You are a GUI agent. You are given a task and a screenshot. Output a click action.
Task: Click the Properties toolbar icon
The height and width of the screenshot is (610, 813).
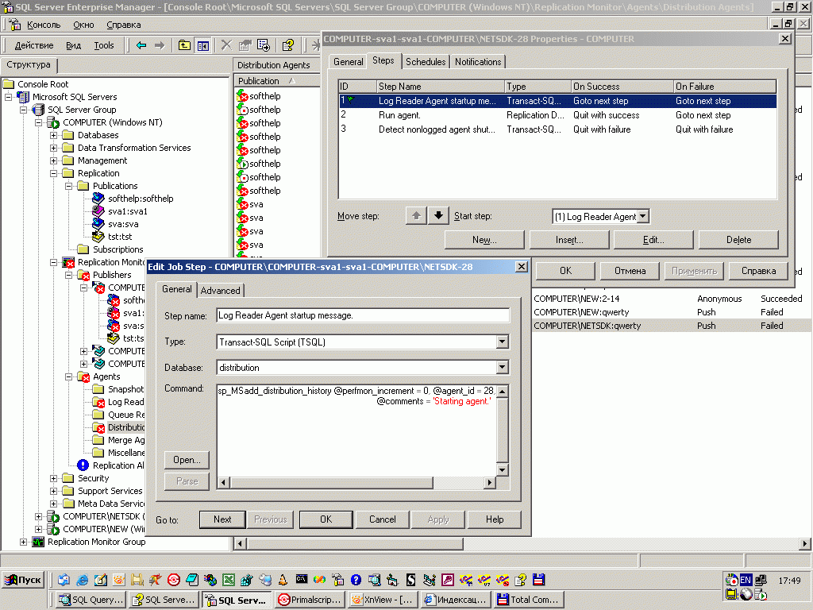click(245, 45)
